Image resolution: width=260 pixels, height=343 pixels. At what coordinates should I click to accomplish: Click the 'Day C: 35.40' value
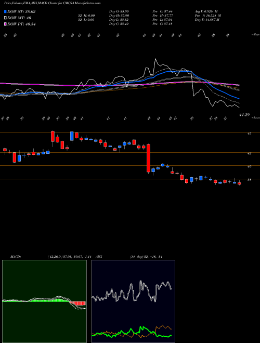tap(119, 24)
